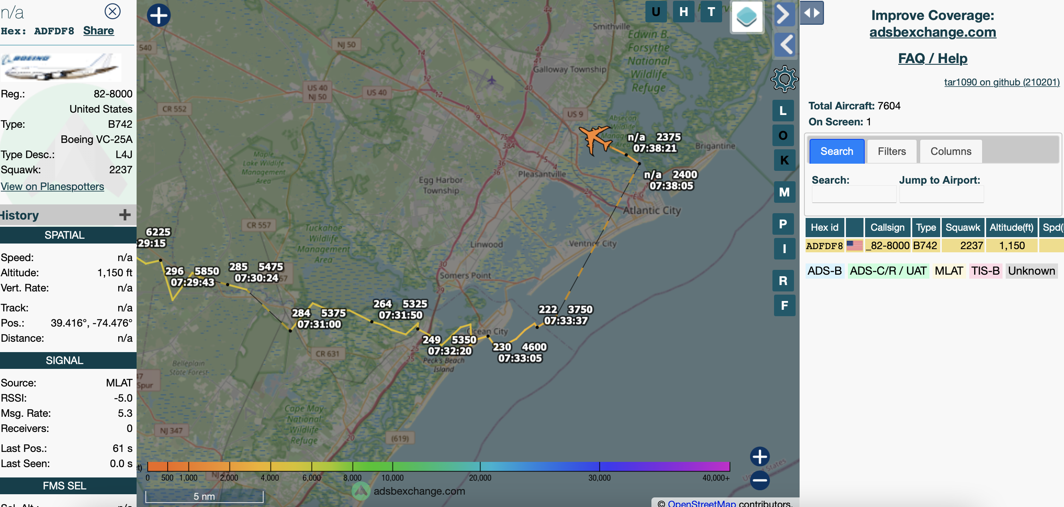Select the orange aircraft icon on map
This screenshot has height=507, width=1064.
pos(595,140)
